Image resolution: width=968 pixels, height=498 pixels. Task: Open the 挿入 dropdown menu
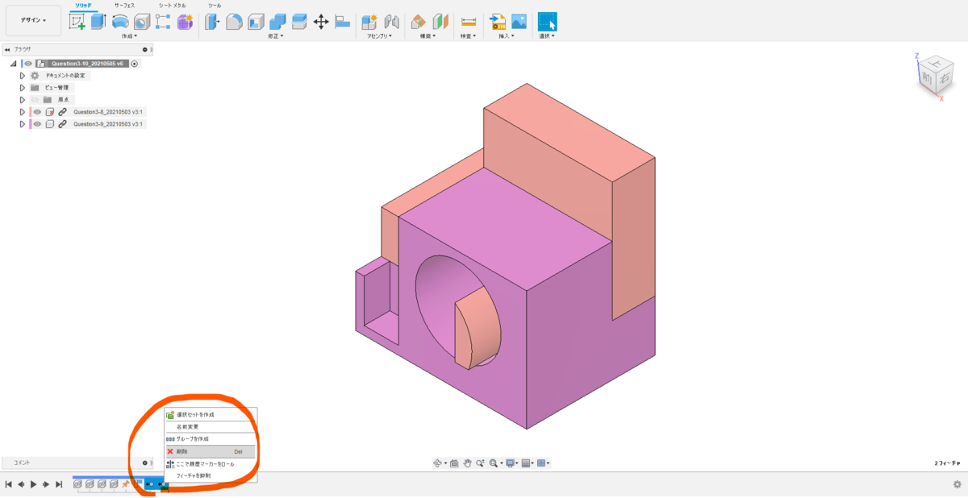coord(507,36)
